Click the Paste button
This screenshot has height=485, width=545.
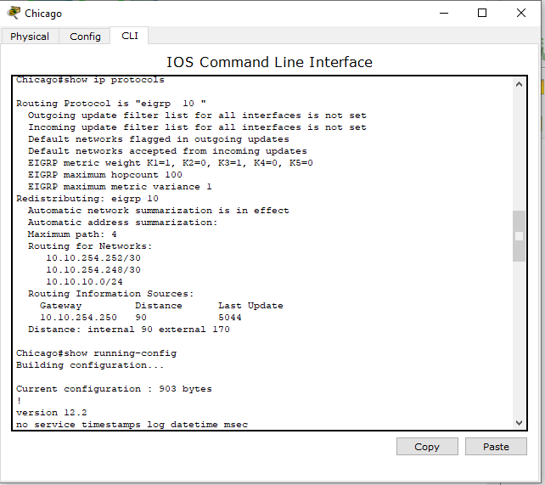click(496, 447)
